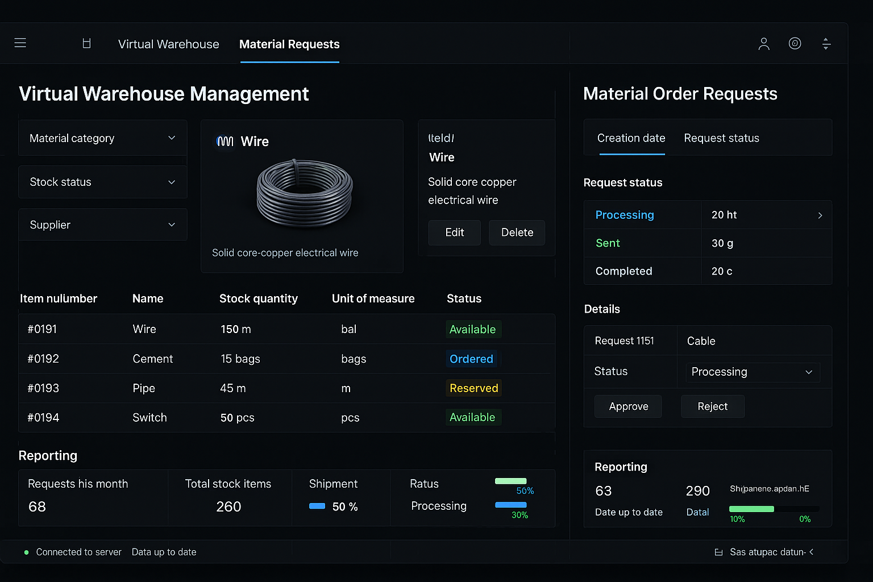
Task: Click the up-down sort arrows icon
Action: (x=826, y=44)
